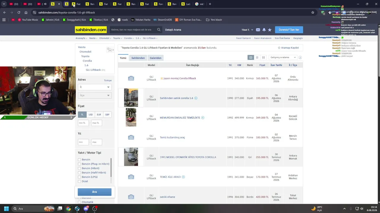Click the min TL price field
380x213 pixels.
83,123
